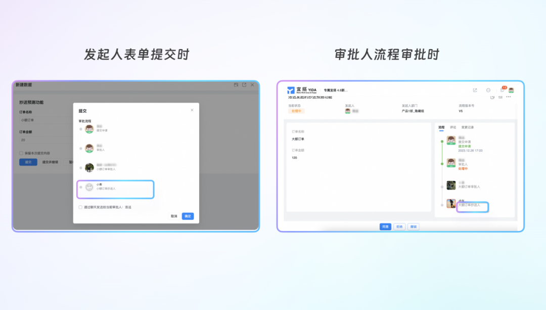Click the 抄送预测功能 form title
Viewport: 546px width, 310px height.
pyautogui.click(x=31, y=102)
